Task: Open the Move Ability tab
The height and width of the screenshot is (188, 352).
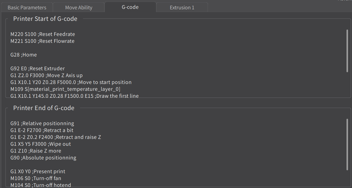Action: [79, 7]
